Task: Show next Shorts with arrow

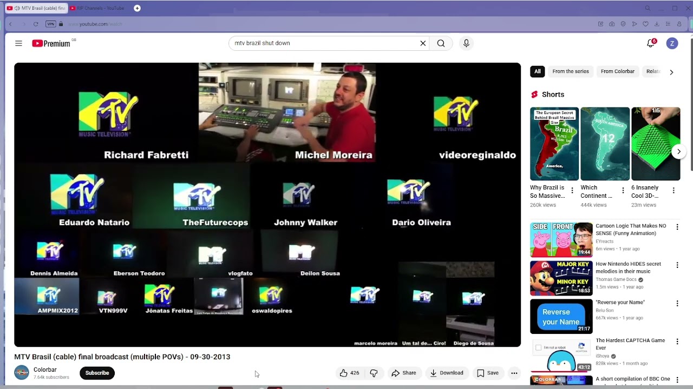Action: [x=678, y=152]
